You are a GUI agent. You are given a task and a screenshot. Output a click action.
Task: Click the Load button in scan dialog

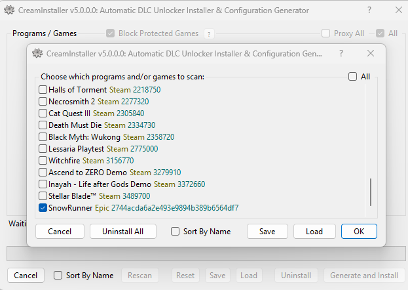pos(314,232)
